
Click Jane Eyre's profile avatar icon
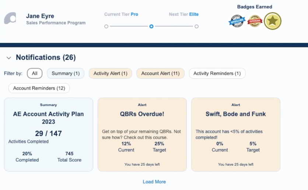[x=10, y=18]
